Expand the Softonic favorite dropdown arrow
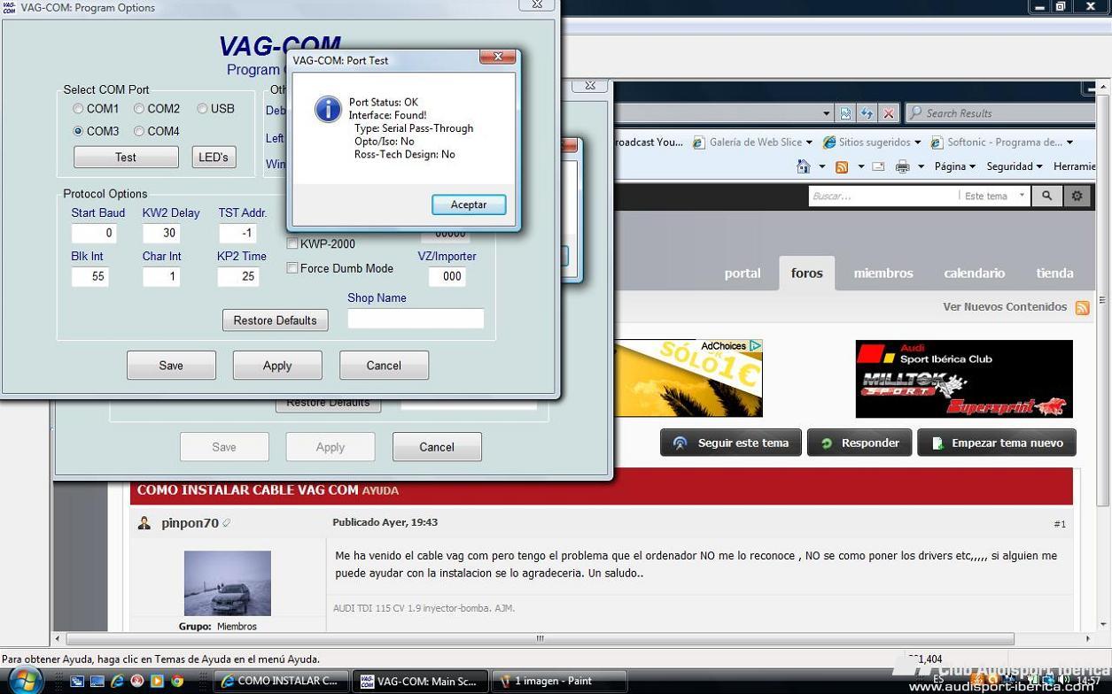The width and height of the screenshot is (1112, 694). tap(1069, 143)
